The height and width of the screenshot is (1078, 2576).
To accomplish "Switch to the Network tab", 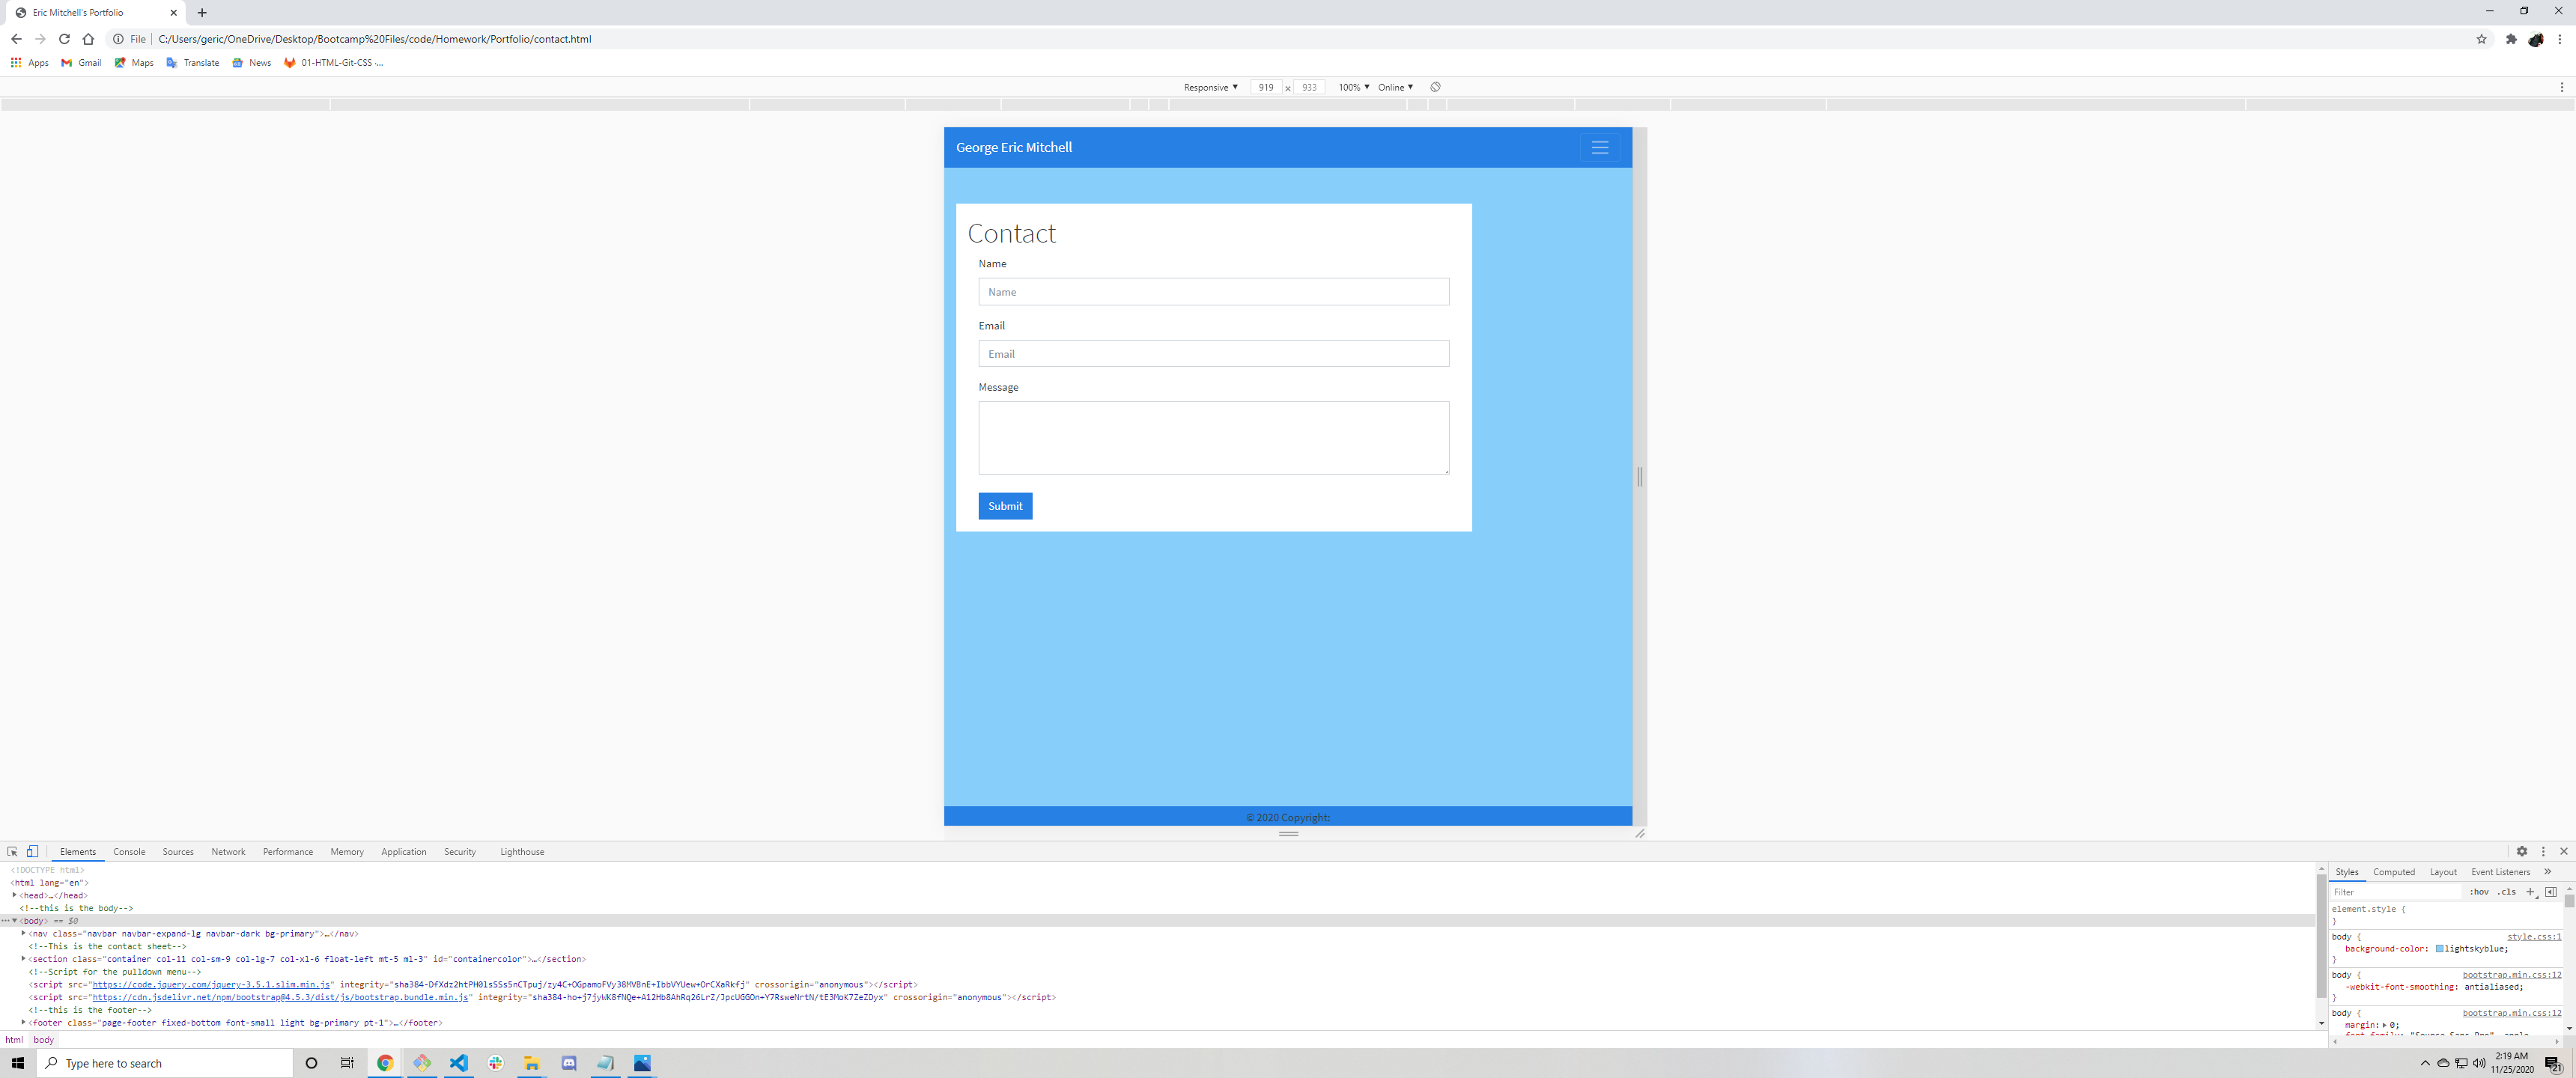I will coord(228,852).
